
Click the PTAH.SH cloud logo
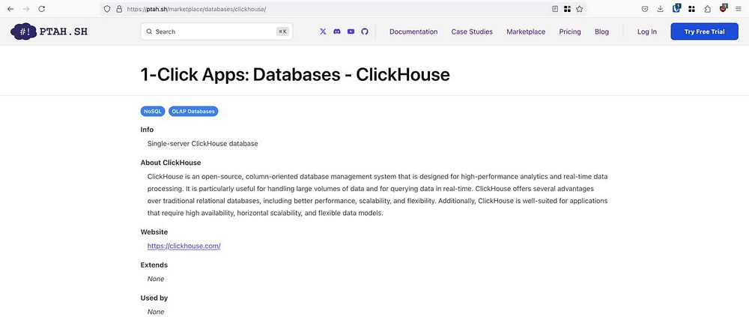23,31
